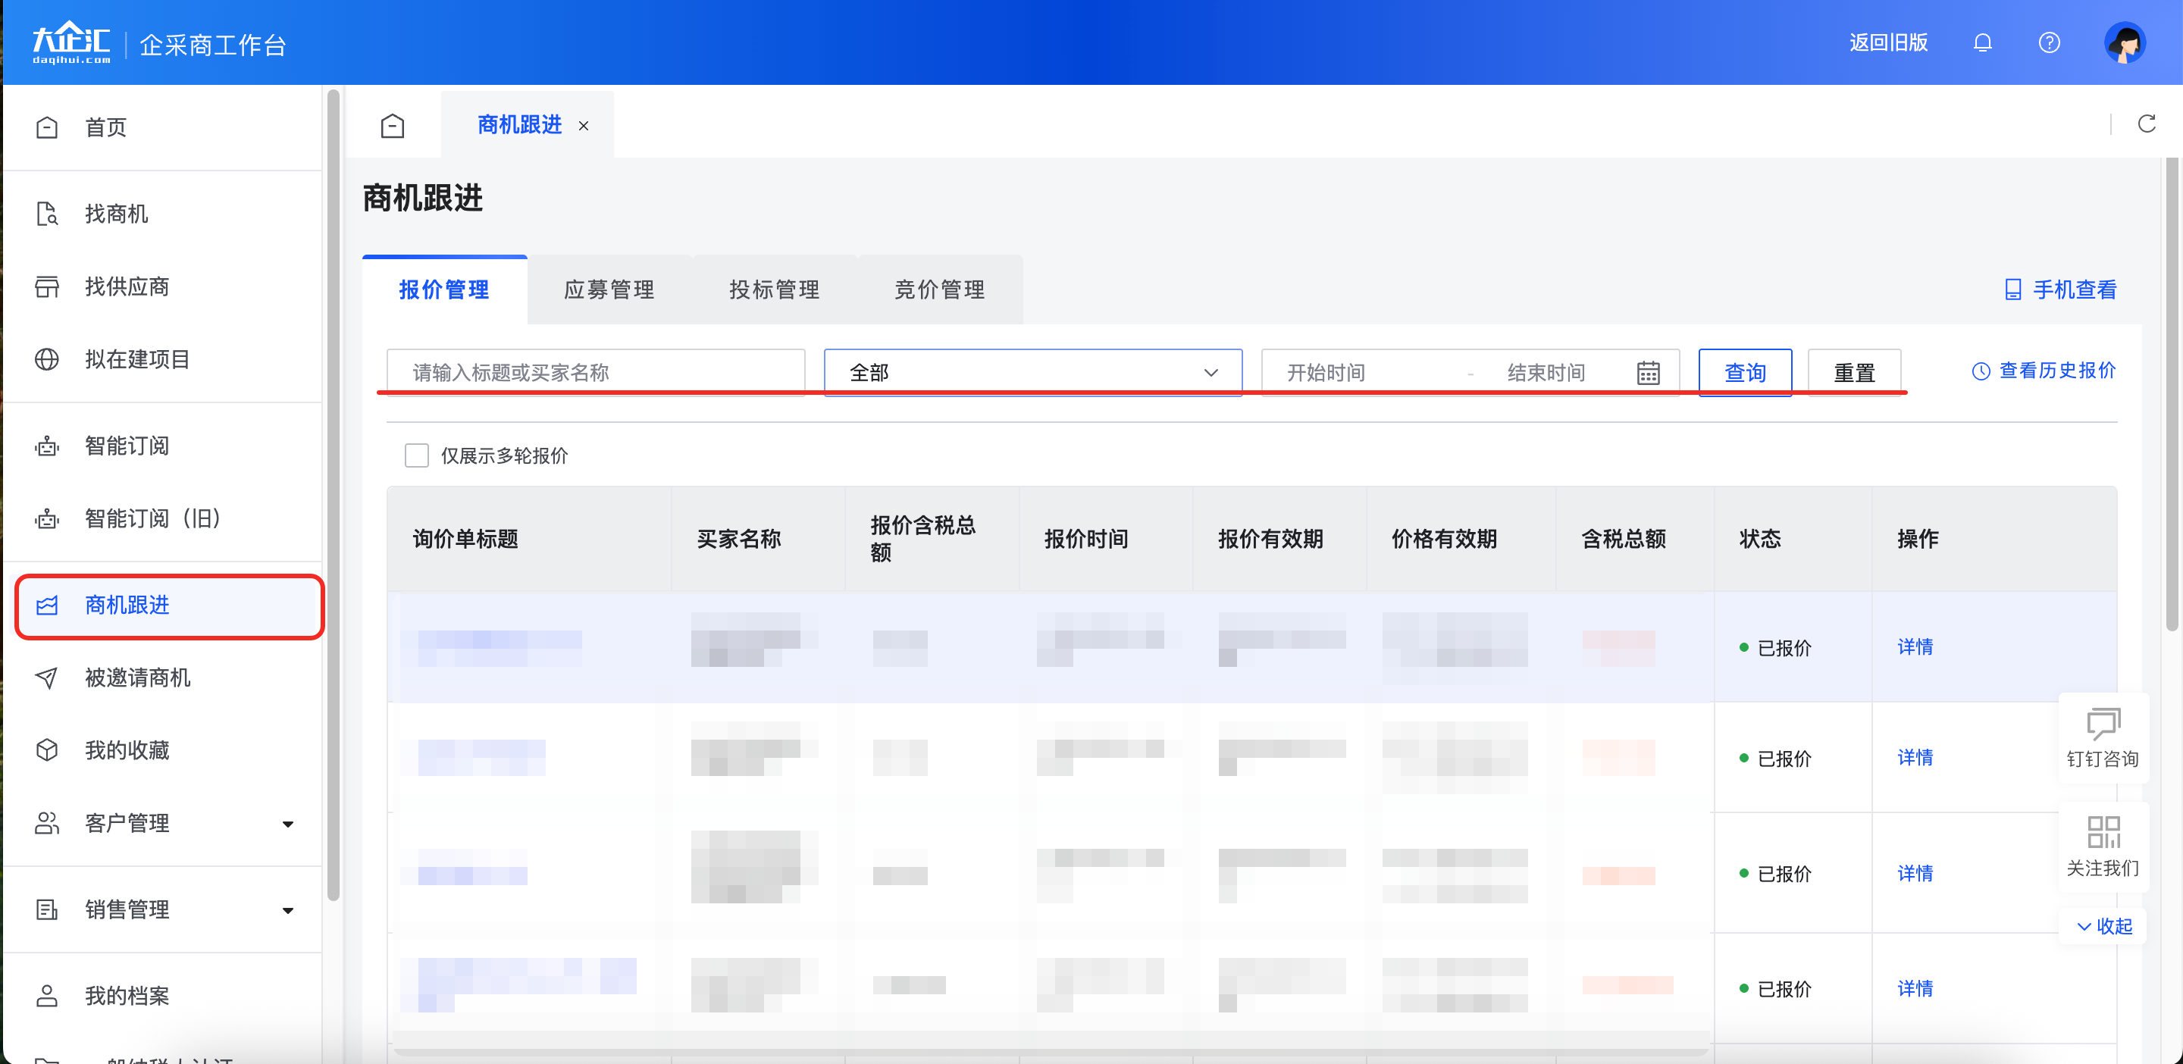
Task: Click the 找供应商 sidebar icon
Action: pos(46,286)
